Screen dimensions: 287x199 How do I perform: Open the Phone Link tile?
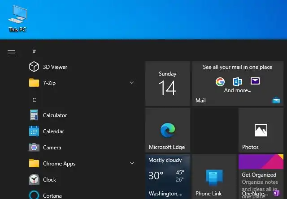[214, 177]
